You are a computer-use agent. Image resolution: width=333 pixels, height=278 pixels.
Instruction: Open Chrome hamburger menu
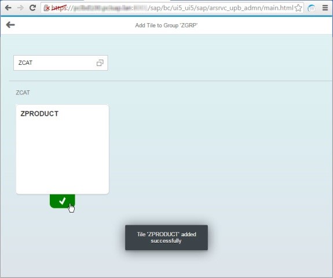coord(325,8)
